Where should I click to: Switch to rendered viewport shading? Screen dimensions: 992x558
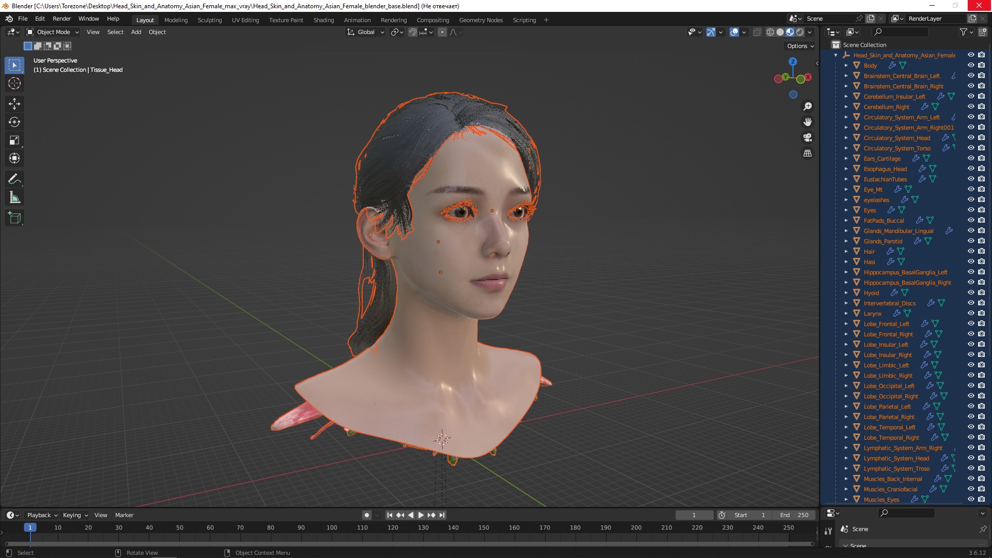coord(800,32)
